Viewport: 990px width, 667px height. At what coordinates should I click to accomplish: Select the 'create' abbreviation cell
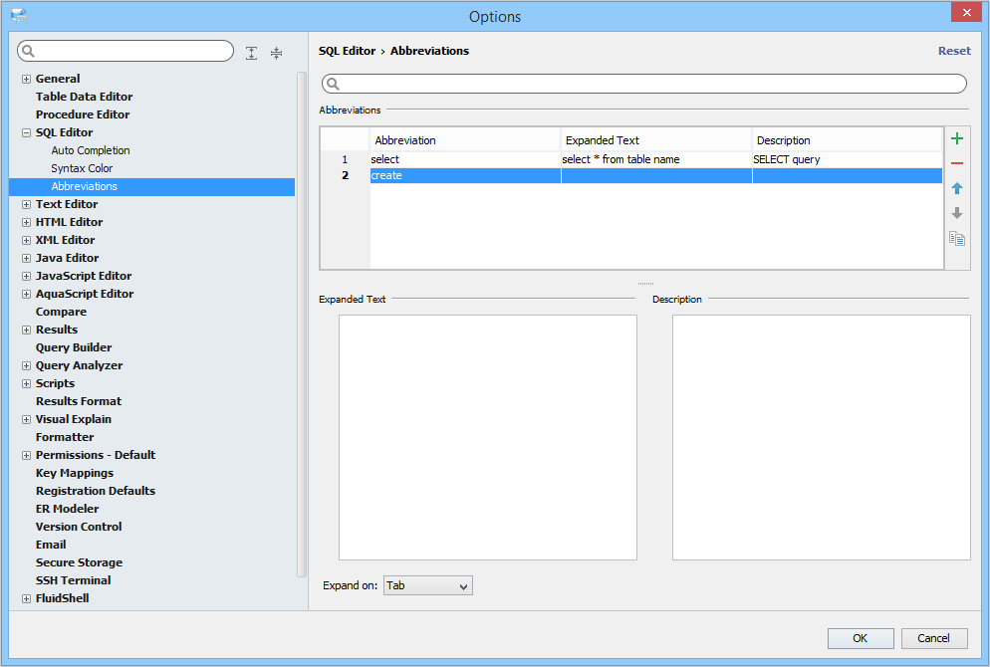pyautogui.click(x=465, y=175)
